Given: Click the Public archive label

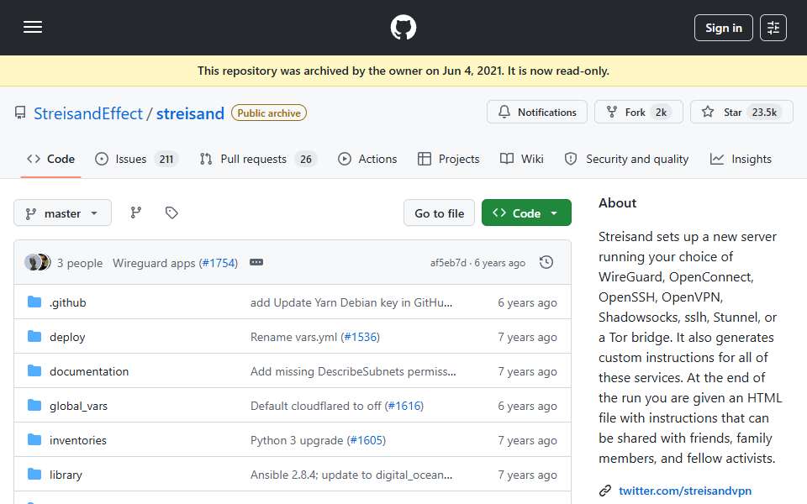Looking at the screenshot, I should (x=269, y=113).
